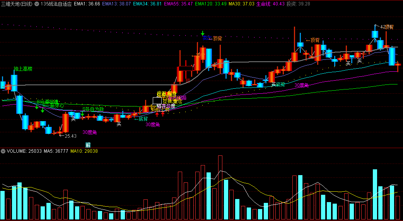The image size is (403, 221).
Task: Select the MA30: 37.03 readout
Action: [241, 4]
